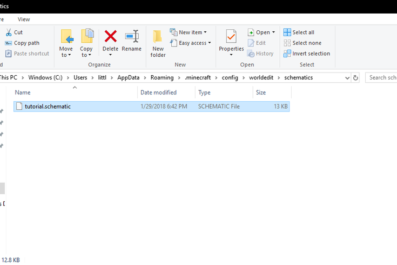
Task: Select the tutorial.schematic file
Action: point(48,107)
